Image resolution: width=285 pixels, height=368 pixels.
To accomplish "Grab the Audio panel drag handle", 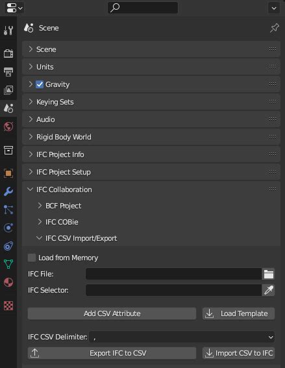I will pos(272,119).
